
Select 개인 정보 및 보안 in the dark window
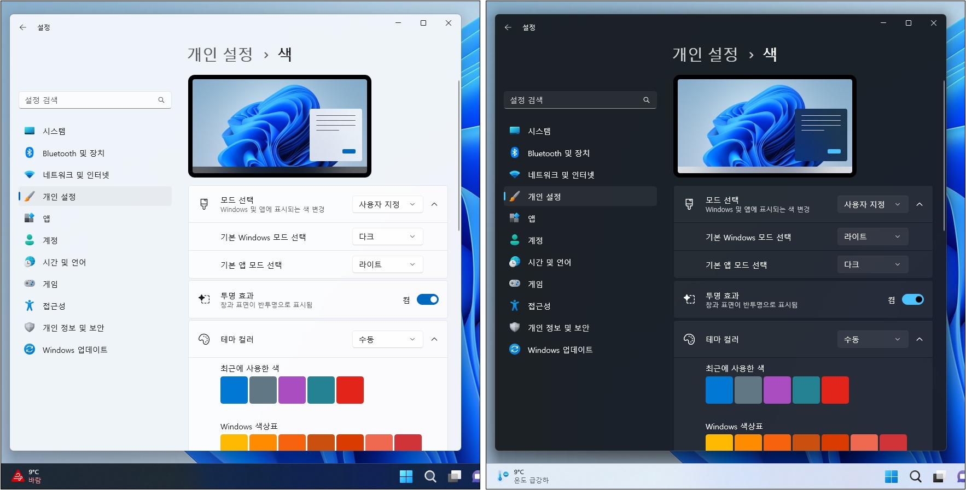coord(580,327)
